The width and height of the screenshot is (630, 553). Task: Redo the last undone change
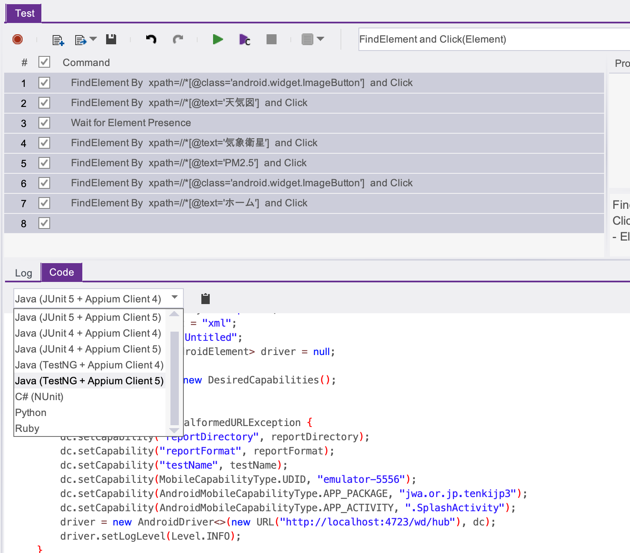tap(178, 39)
